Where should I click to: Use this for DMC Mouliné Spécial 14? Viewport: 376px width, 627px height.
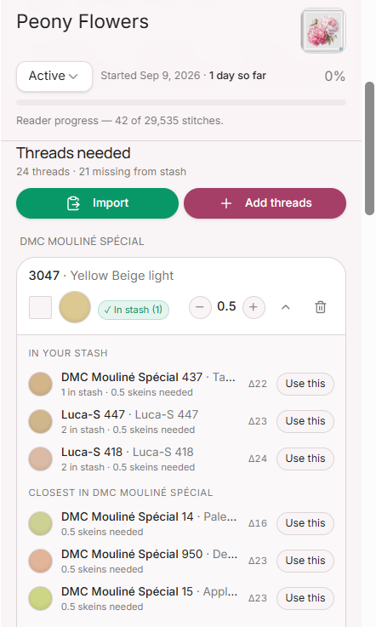click(305, 523)
